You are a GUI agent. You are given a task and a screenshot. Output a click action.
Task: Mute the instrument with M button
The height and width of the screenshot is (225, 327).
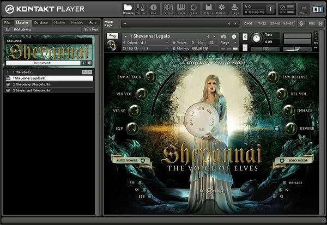pyautogui.click(x=245, y=48)
